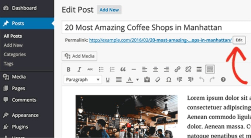Click the underline formatting icon
Viewport: 251px width, 138px height.
108,79
